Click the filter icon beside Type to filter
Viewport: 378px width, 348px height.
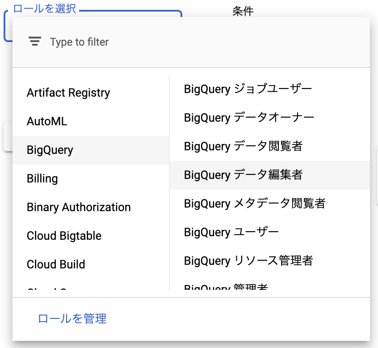click(x=35, y=42)
